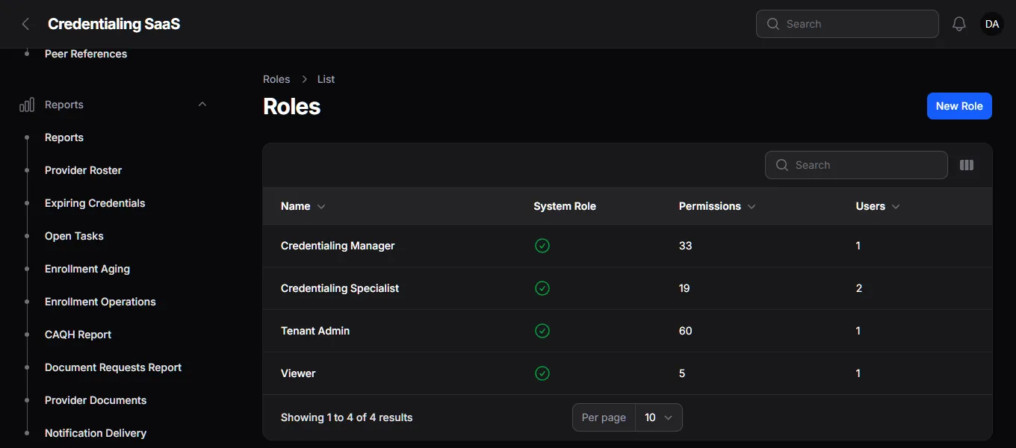Open the Tenant Admin role
The height and width of the screenshot is (448, 1016).
315,331
